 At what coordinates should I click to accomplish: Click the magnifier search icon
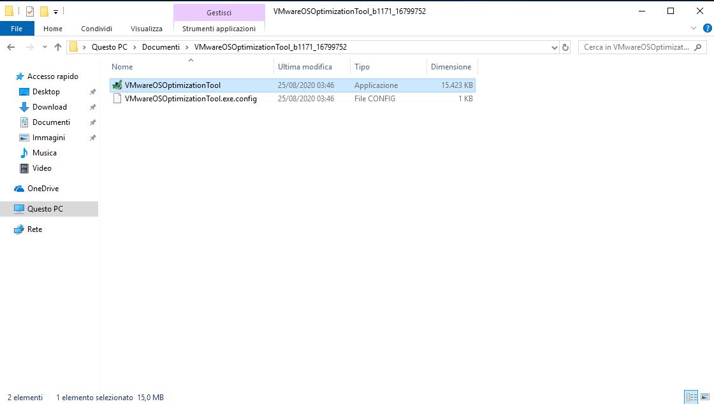(697, 47)
